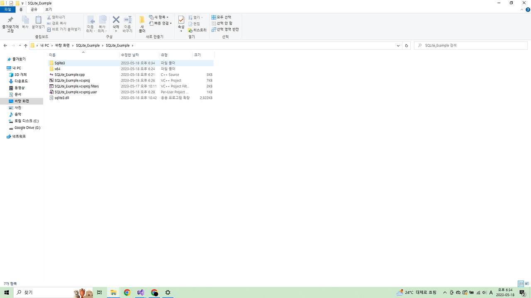The width and height of the screenshot is (531, 298).
Task: Open the Windows Start menu
Action: pos(7,292)
